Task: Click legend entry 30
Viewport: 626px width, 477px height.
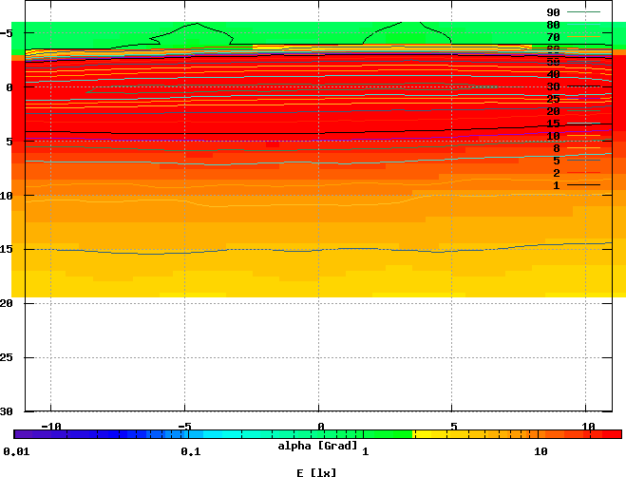Action: click(x=553, y=86)
